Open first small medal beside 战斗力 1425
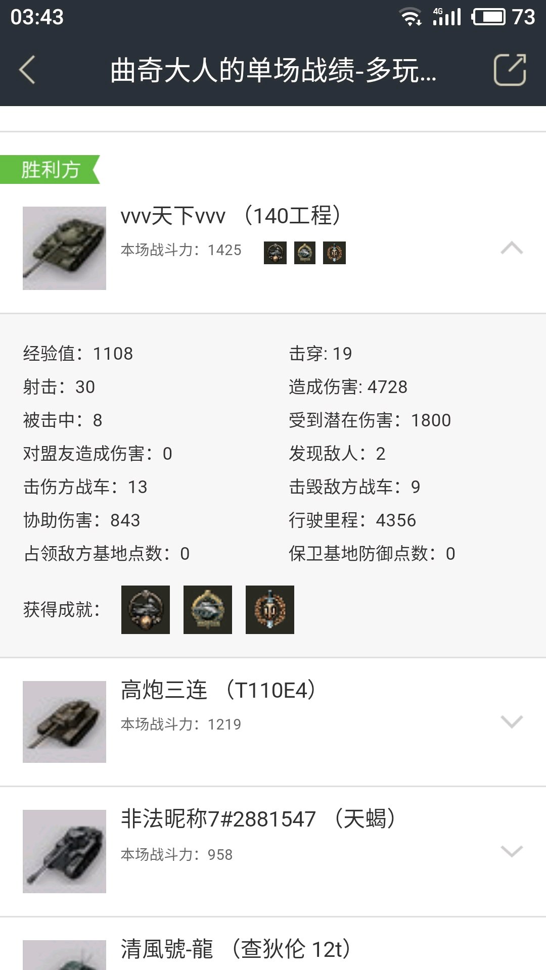546x970 pixels. (x=275, y=253)
